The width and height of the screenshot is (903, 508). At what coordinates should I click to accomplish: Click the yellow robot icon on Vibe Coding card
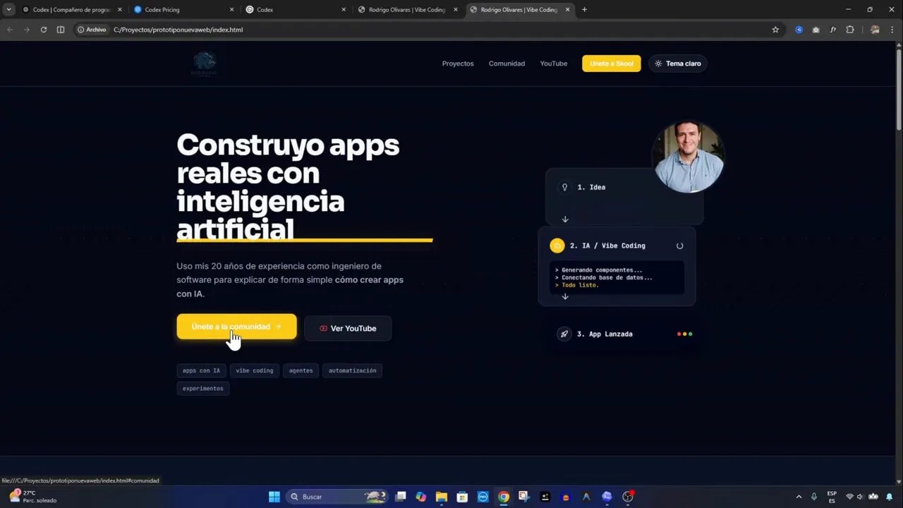(557, 246)
